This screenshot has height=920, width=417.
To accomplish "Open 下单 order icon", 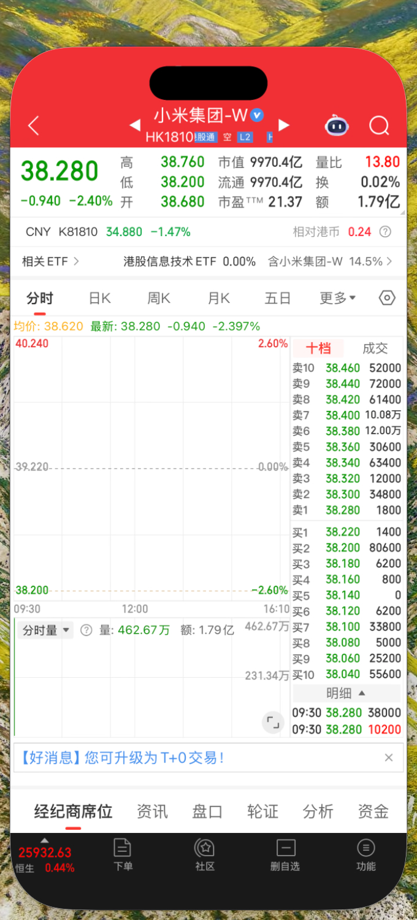I will point(123,854).
